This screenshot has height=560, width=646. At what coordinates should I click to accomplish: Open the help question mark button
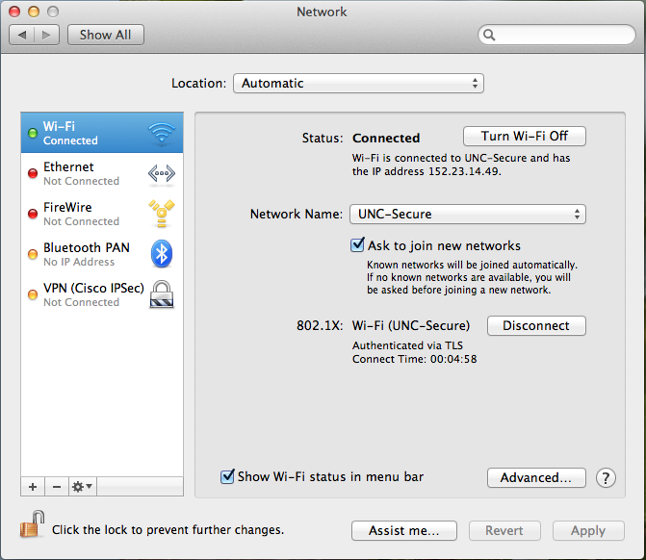point(606,478)
